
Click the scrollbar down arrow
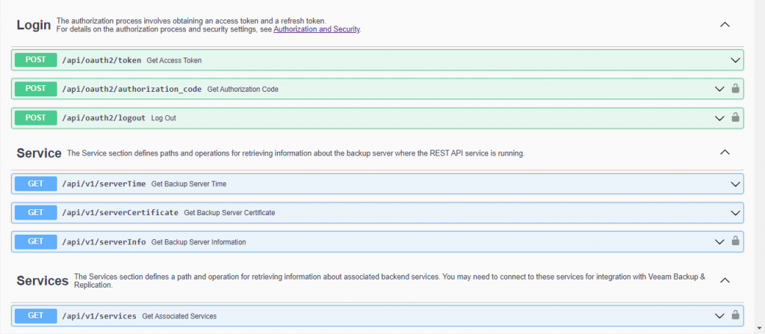click(x=760, y=327)
